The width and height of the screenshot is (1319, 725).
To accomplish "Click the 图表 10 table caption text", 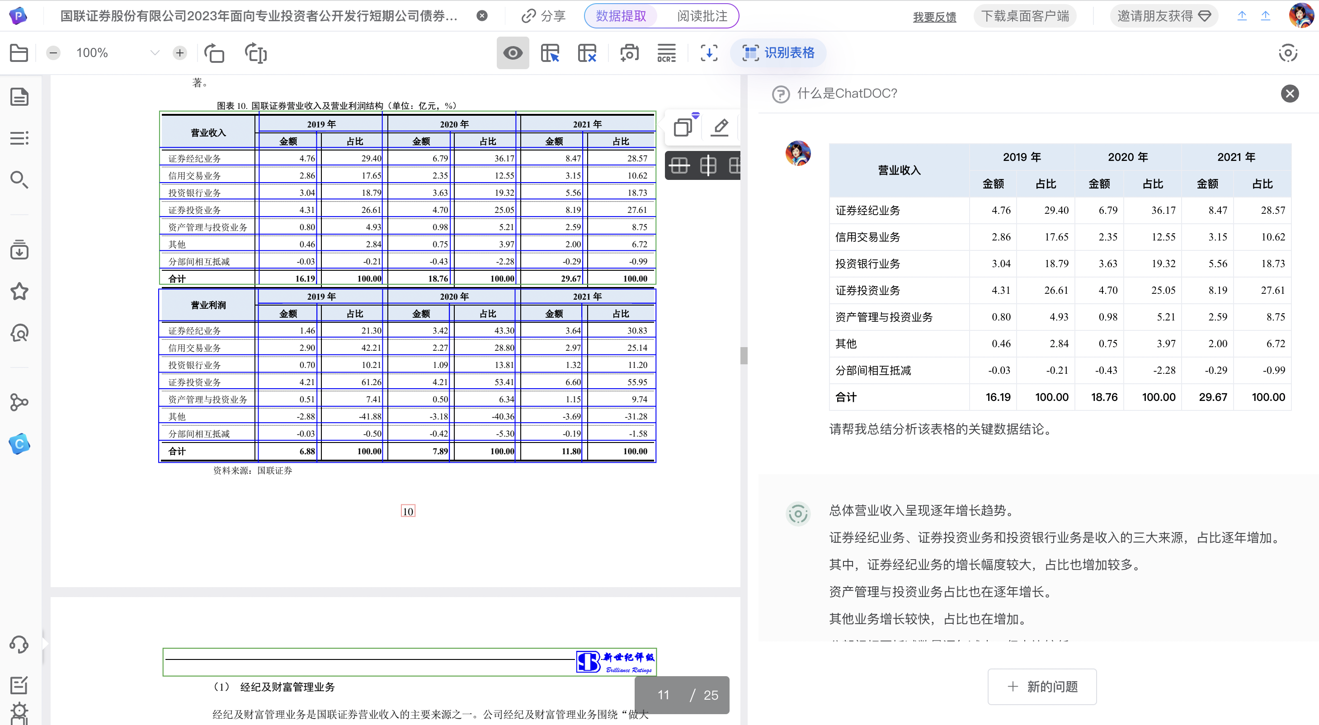I will pos(336,106).
